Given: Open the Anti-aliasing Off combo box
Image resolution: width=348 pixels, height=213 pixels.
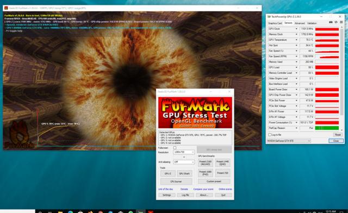Looking at the screenshot, I should (184, 162).
